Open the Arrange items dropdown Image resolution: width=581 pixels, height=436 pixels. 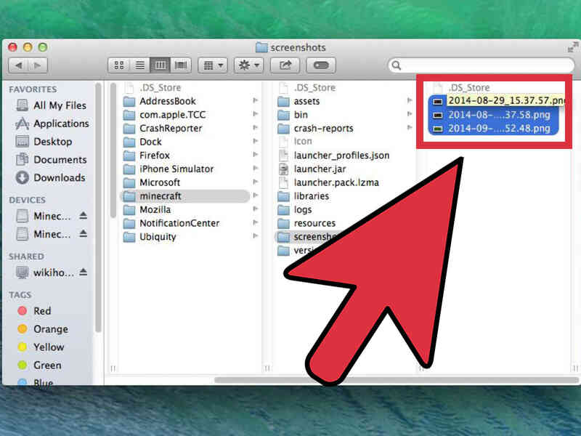(213, 65)
